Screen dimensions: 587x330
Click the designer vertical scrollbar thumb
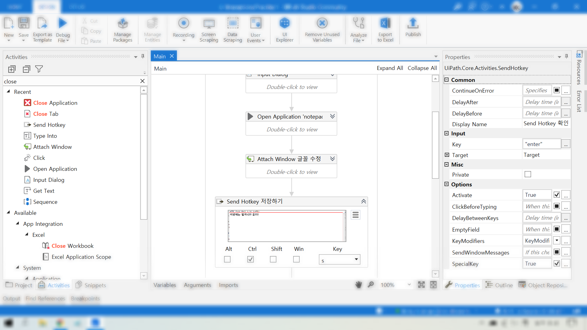click(x=435, y=145)
